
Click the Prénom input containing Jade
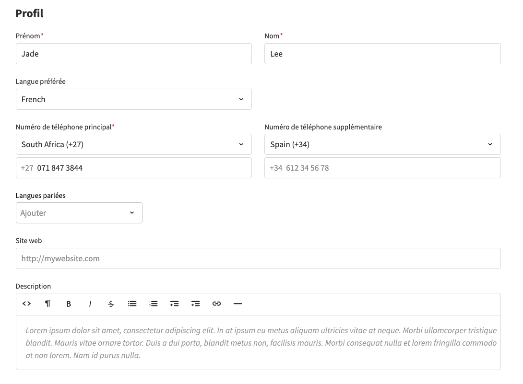pyautogui.click(x=133, y=54)
